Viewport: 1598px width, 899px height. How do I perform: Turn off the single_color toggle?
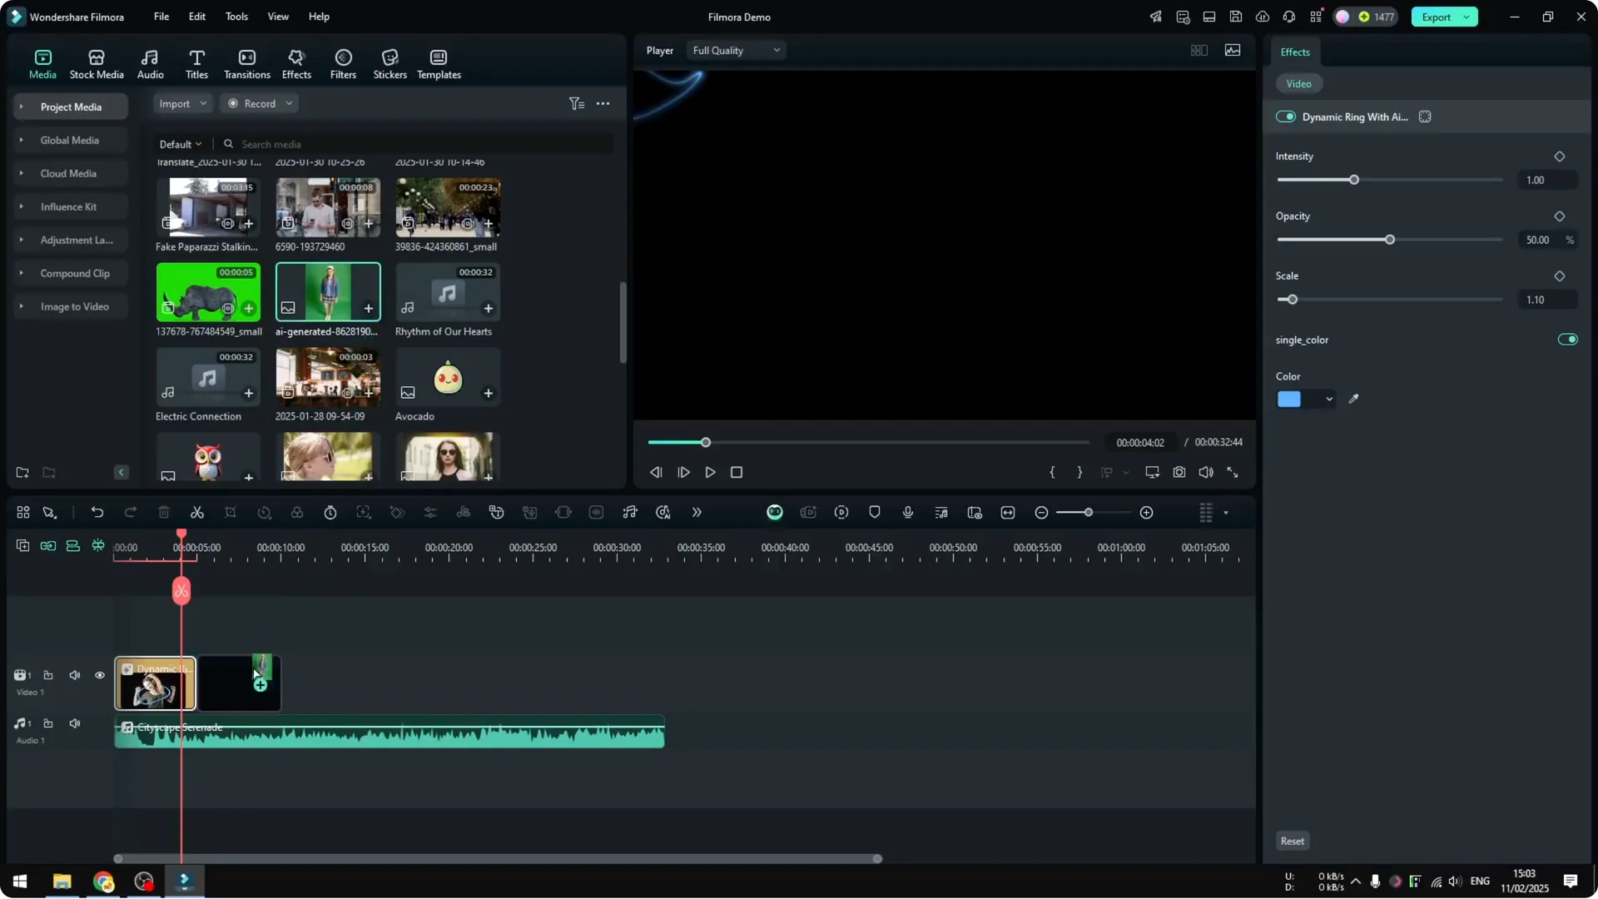[x=1567, y=340]
